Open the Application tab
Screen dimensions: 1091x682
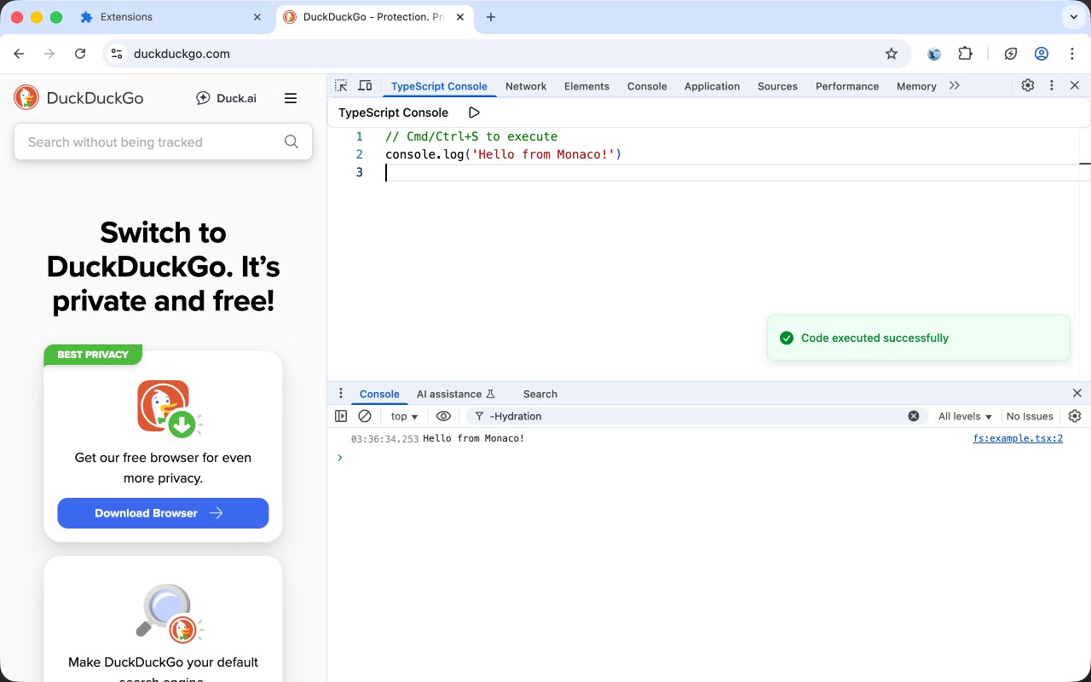click(712, 86)
